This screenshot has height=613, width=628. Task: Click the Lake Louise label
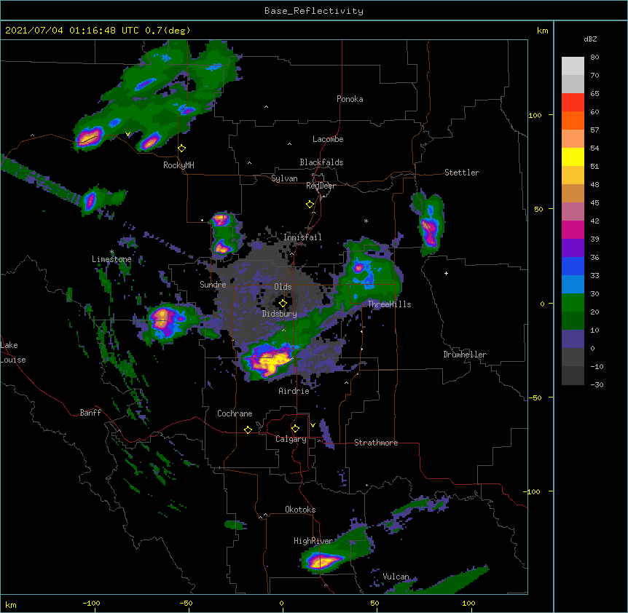[13, 352]
